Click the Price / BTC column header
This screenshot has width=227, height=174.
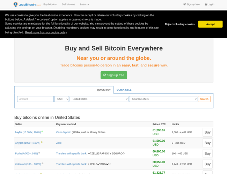[x=159, y=124]
